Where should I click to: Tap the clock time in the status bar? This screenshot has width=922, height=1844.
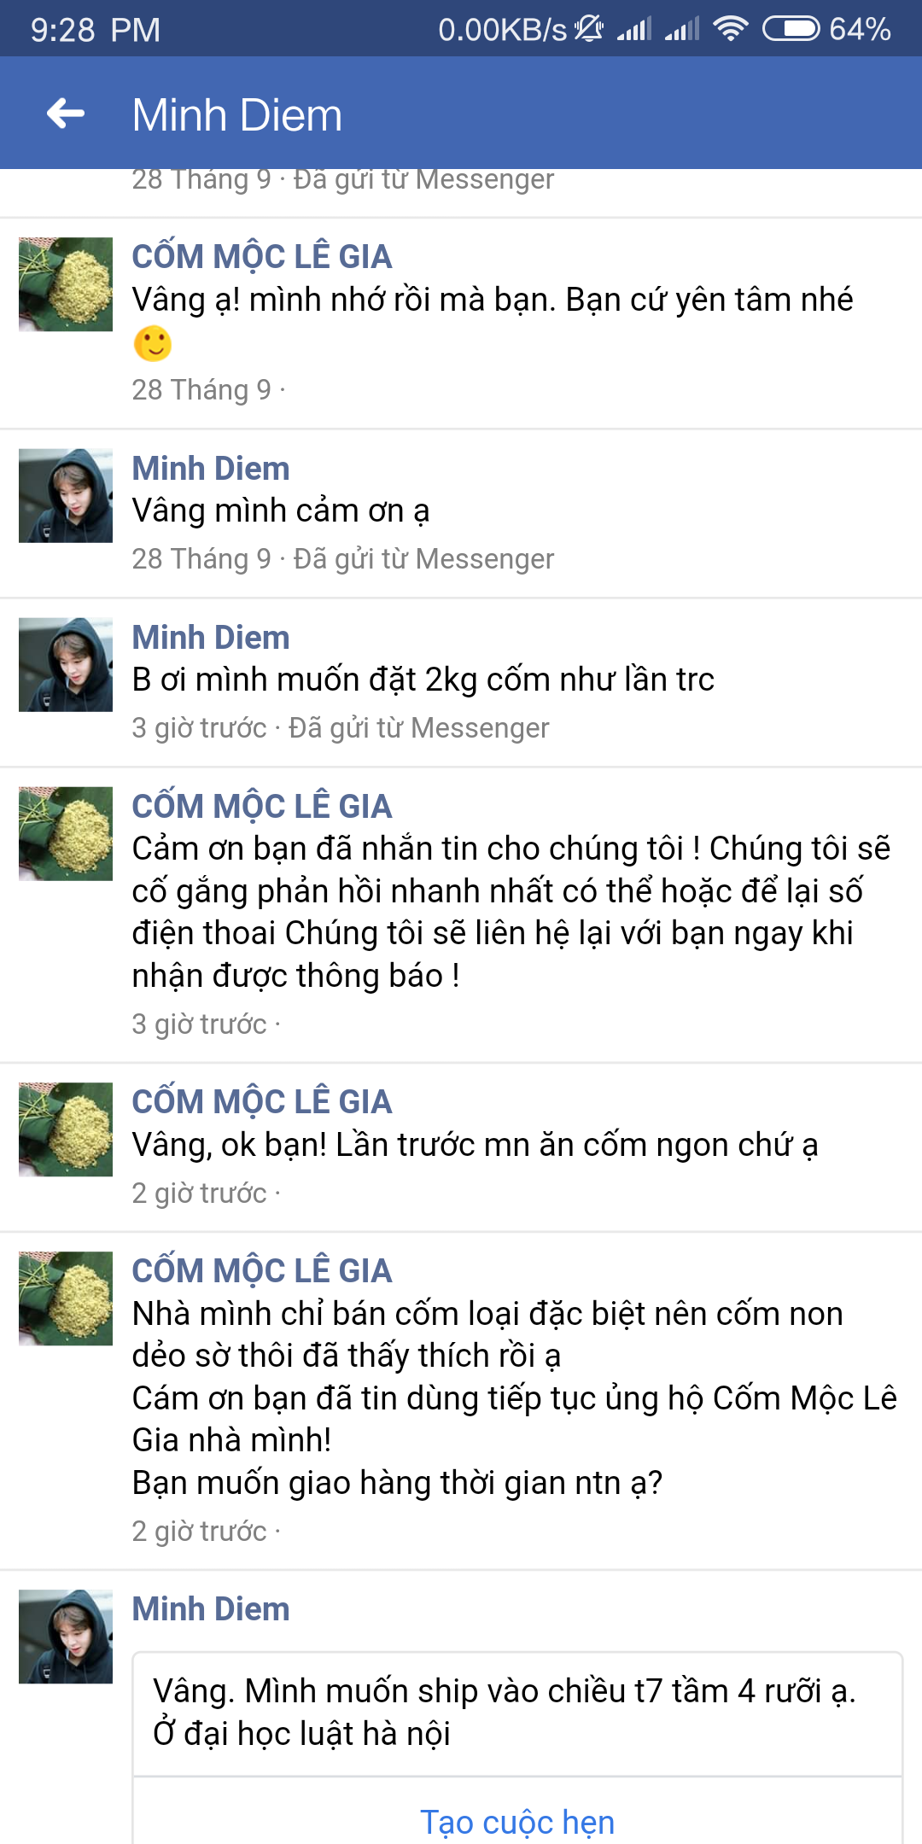coord(96,30)
